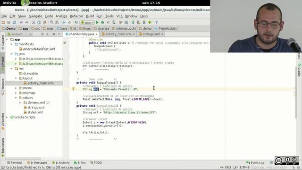
Task: Click the vicenza breadcrumb in navigation bar
Action: coord(101,28)
